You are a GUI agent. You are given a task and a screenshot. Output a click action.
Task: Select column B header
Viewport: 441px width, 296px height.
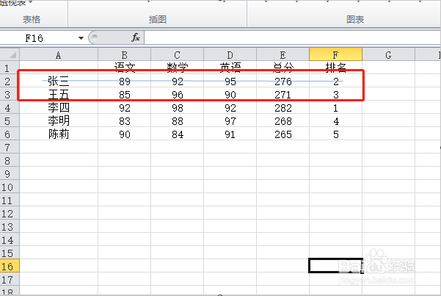pyautogui.click(x=124, y=54)
